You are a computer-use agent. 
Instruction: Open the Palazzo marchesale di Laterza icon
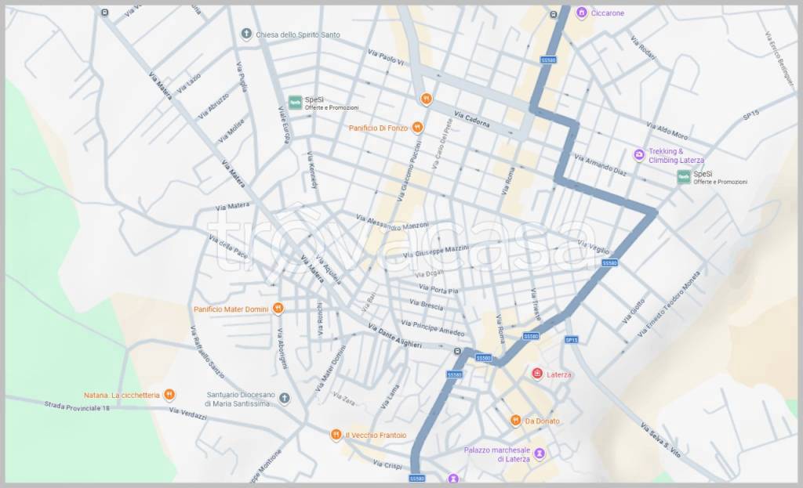coord(540,454)
